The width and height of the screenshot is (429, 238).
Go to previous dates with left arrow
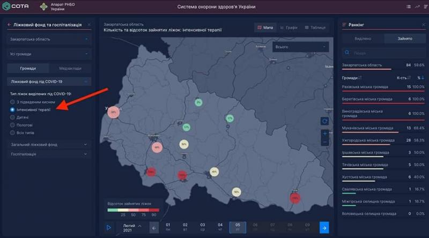pyautogui.click(x=154, y=228)
